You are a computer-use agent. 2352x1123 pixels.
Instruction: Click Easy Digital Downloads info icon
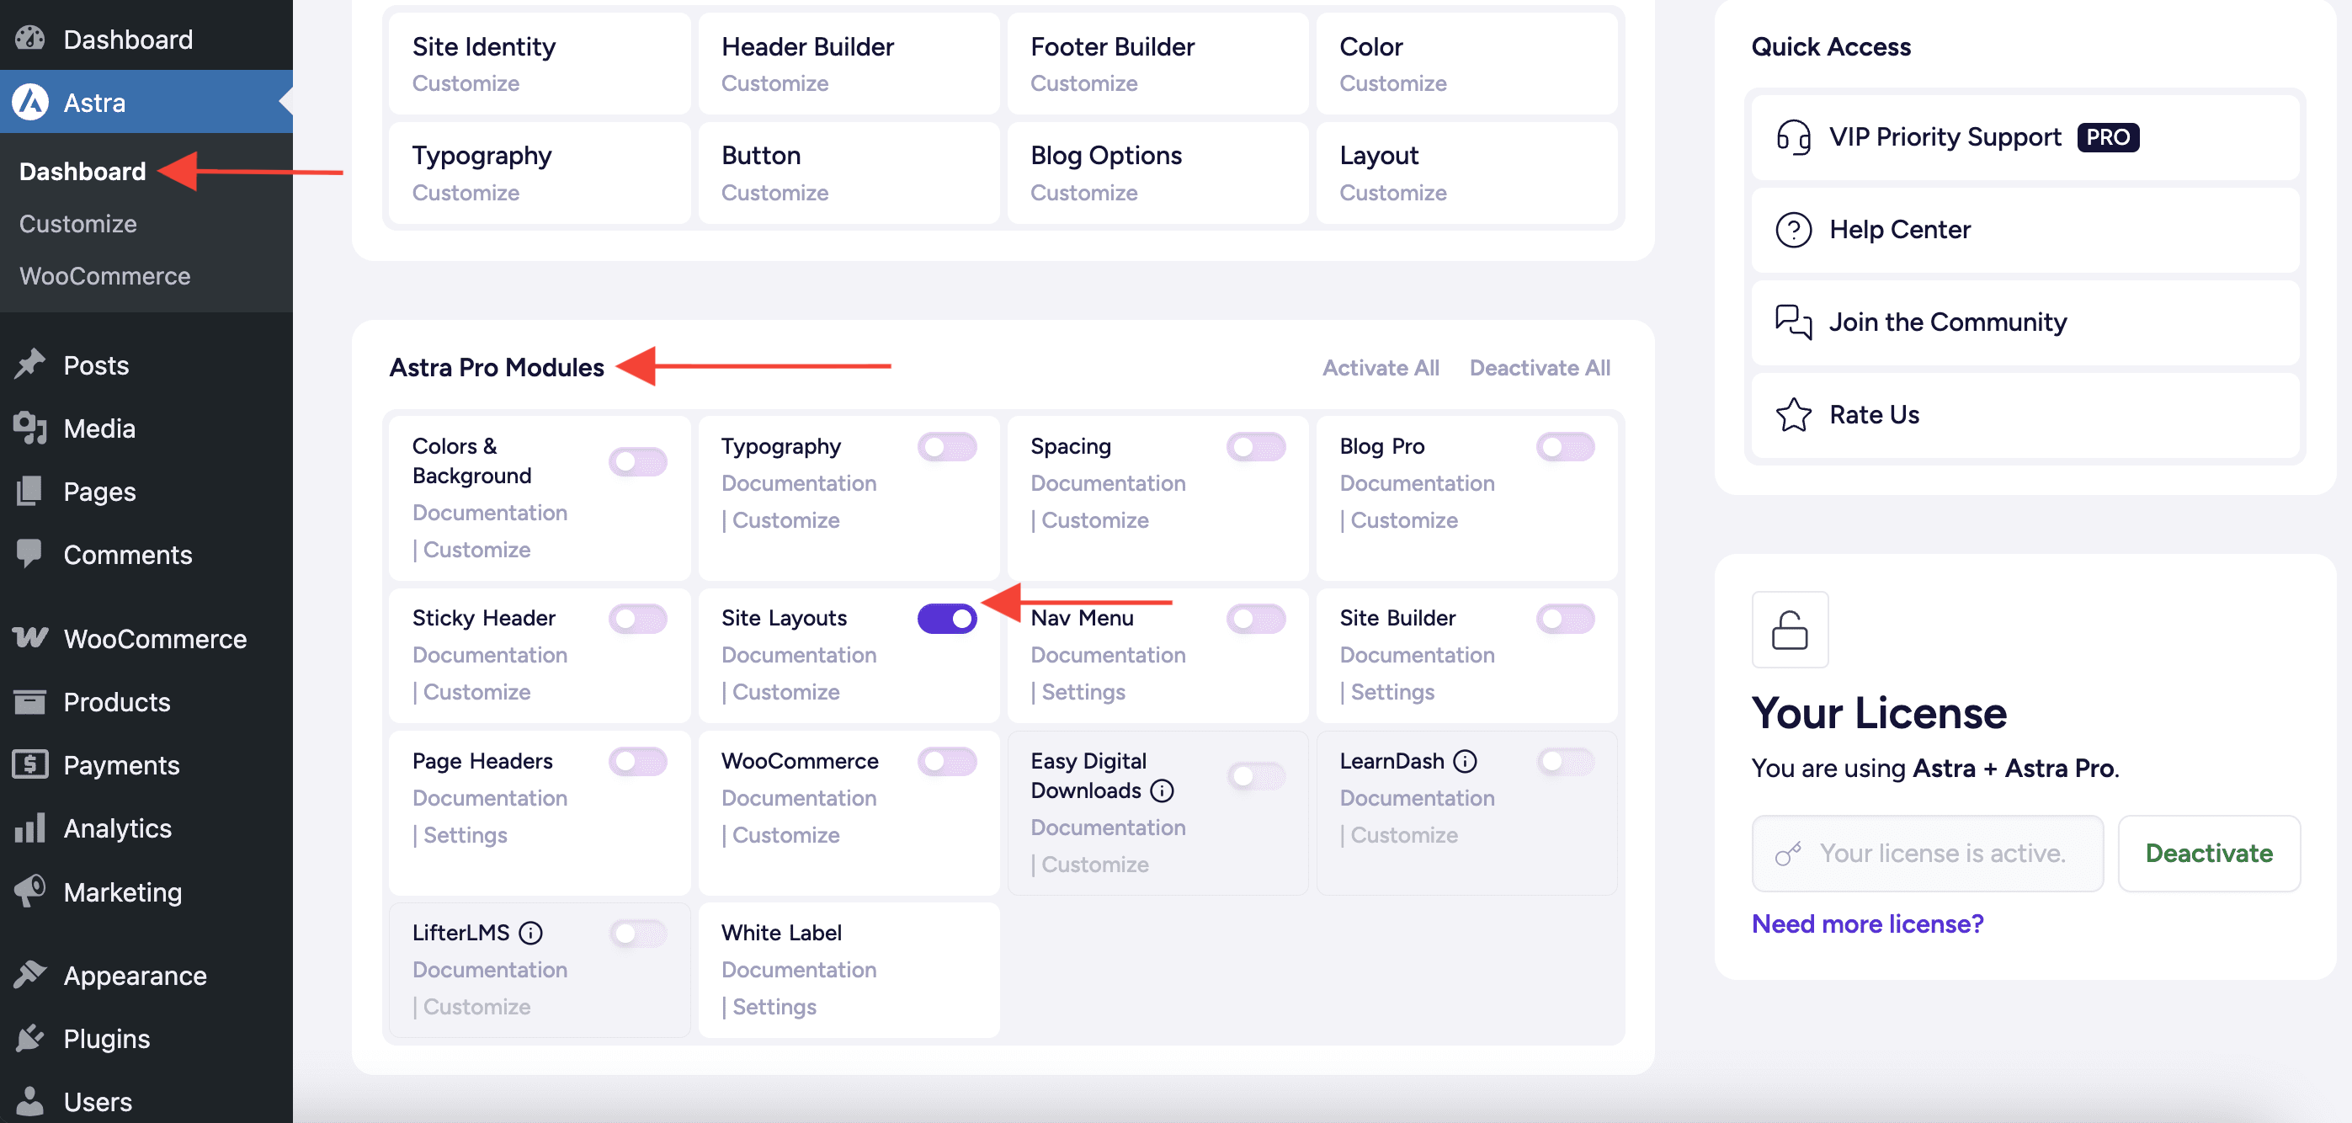click(1162, 790)
